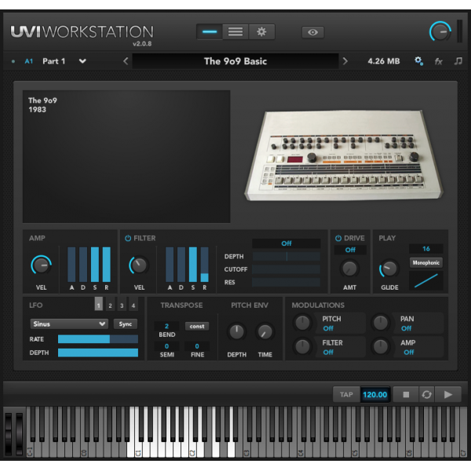Click the AMP modulation knob
The image size is (471, 471).
(381, 346)
